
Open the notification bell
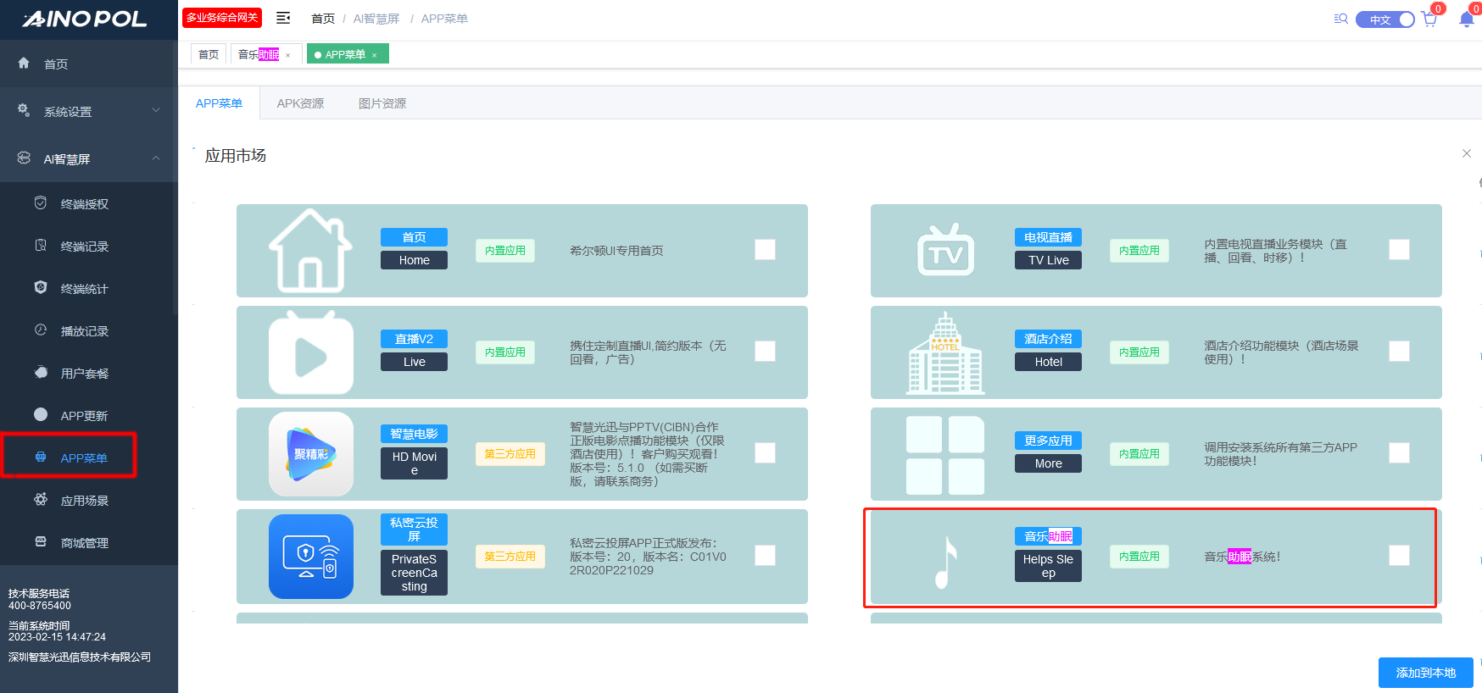click(x=1466, y=19)
